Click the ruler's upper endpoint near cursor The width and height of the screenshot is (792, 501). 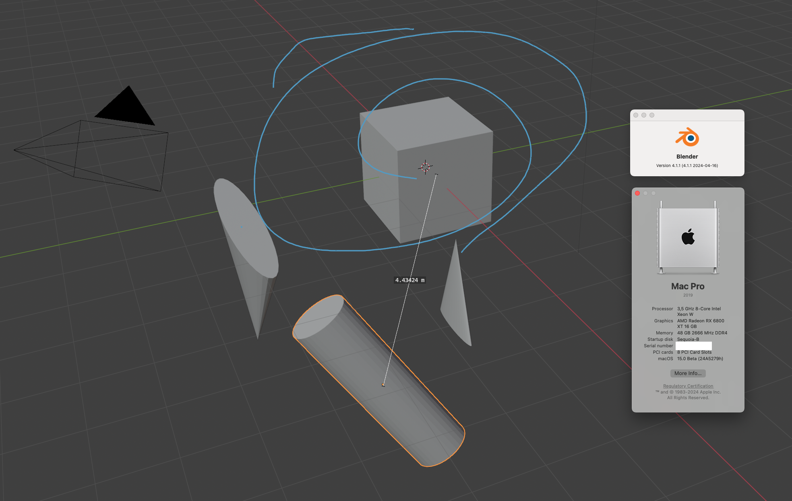(x=436, y=175)
